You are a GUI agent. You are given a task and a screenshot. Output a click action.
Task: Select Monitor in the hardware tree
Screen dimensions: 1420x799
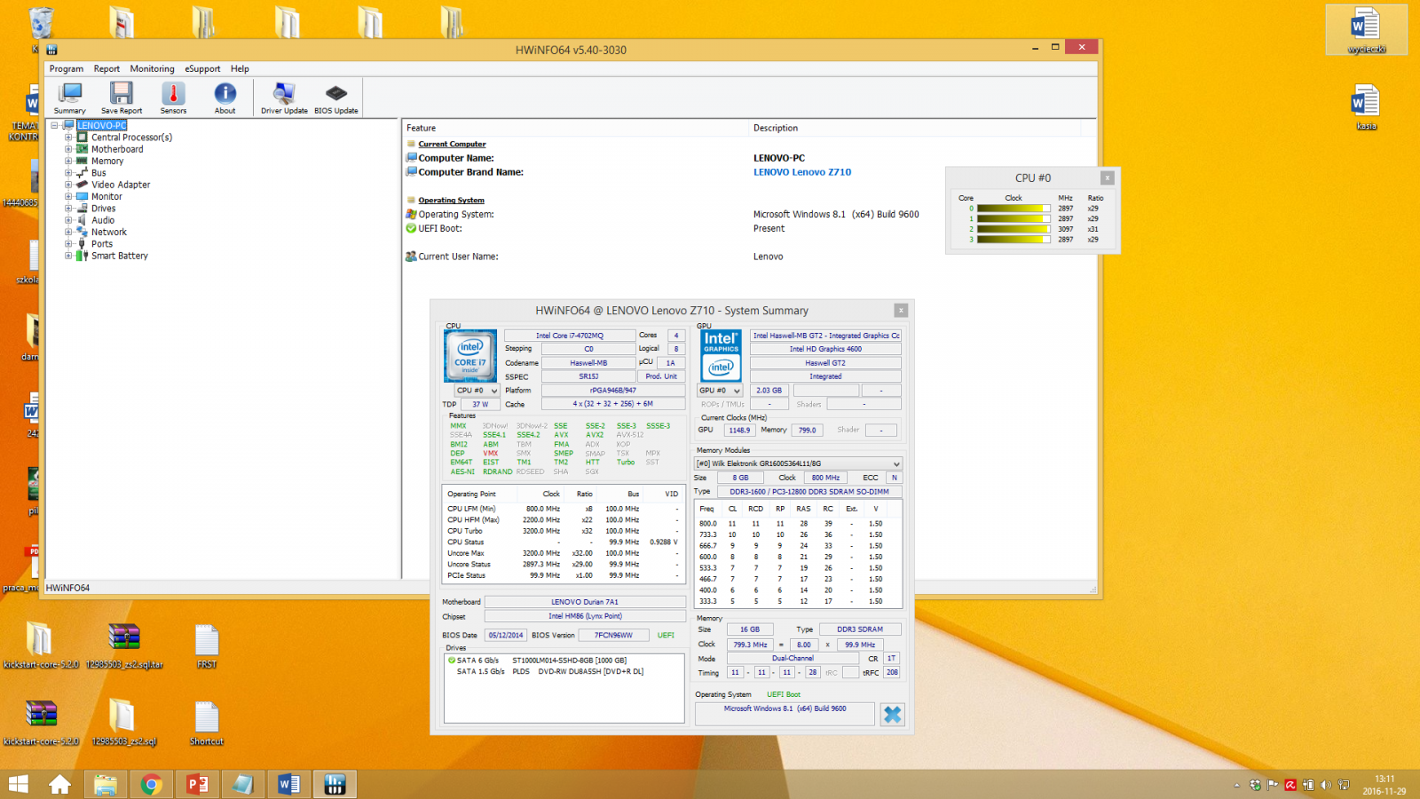click(106, 196)
